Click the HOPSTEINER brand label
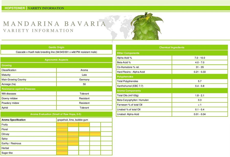This screenshot has width=230, height=157. [15, 8]
